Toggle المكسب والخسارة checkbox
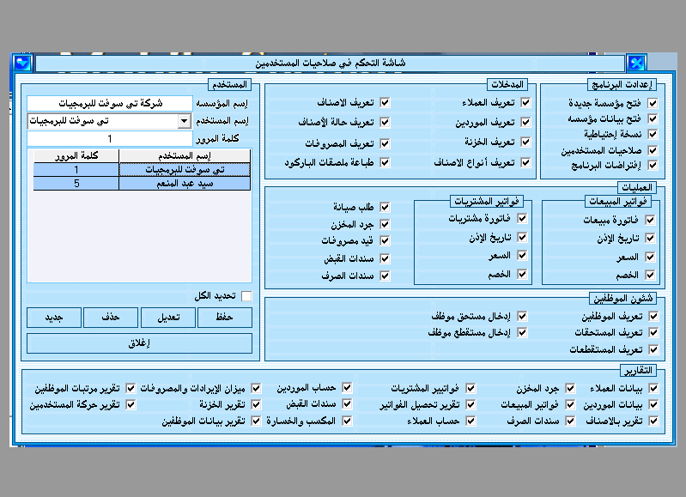686x497 pixels. (347, 421)
